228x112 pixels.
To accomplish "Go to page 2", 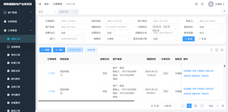I will click(196, 106).
